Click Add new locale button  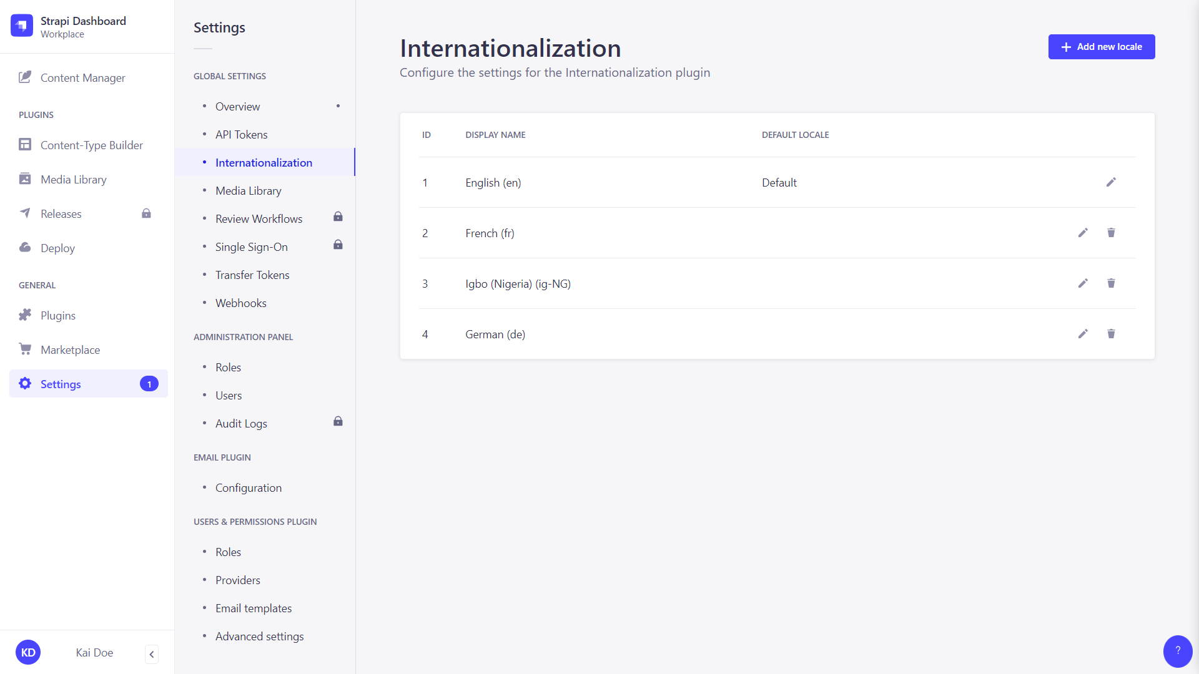click(1102, 47)
